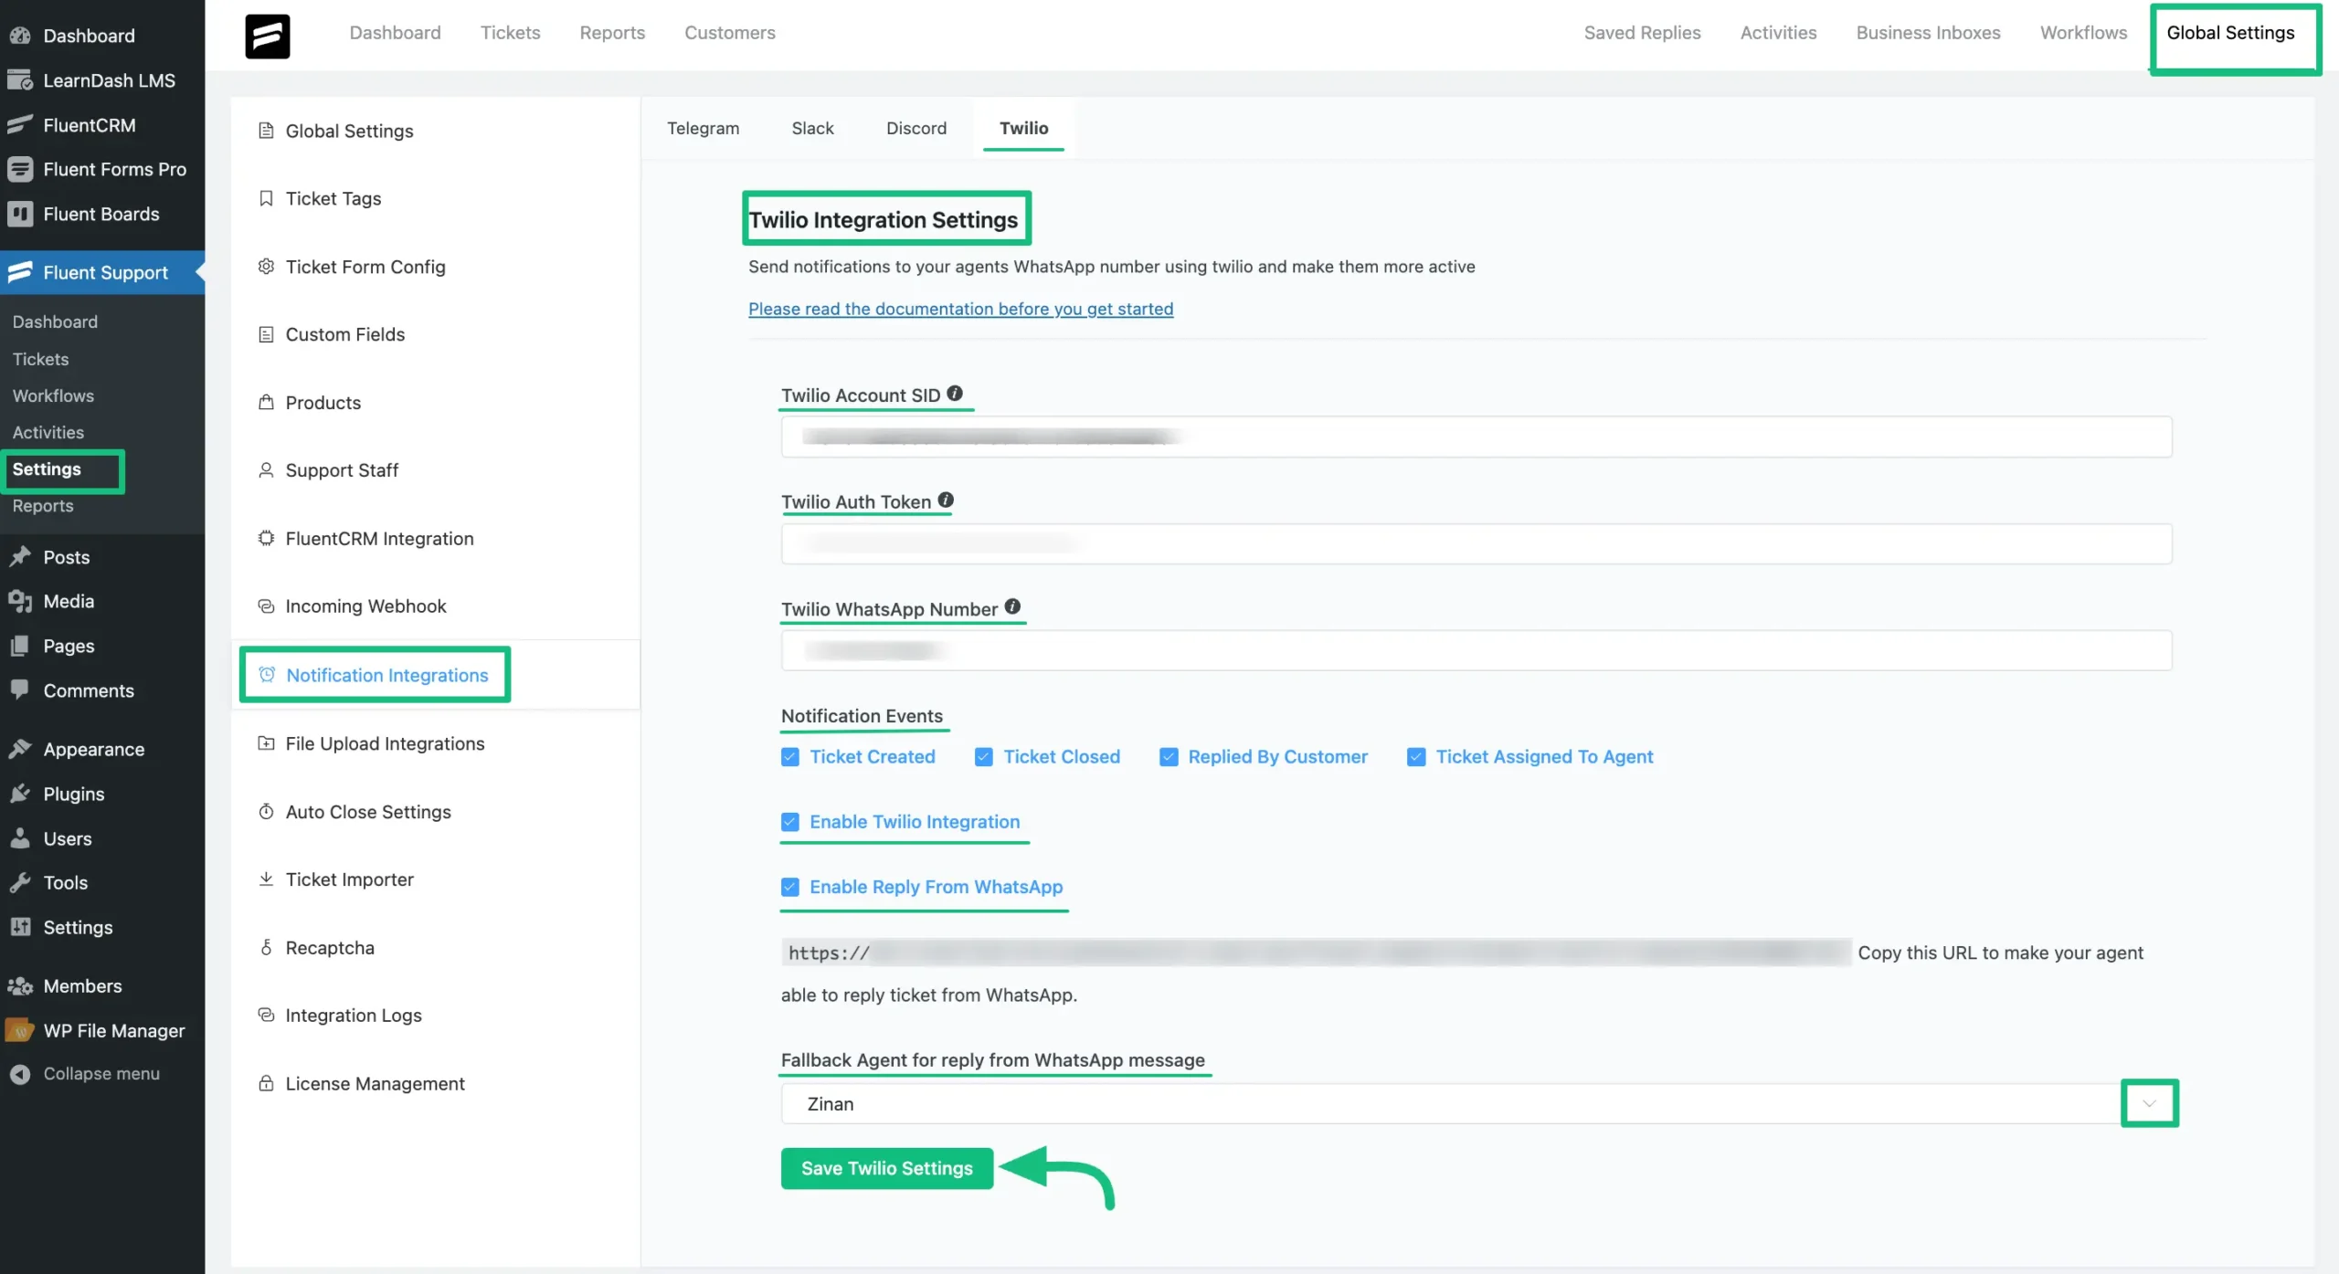Click the License Management lock icon

[x=266, y=1083]
